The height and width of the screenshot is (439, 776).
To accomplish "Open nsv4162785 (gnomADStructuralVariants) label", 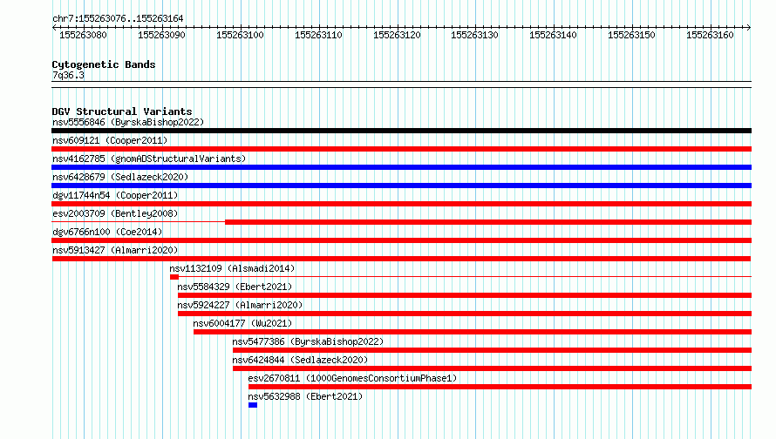I will 149,159.
